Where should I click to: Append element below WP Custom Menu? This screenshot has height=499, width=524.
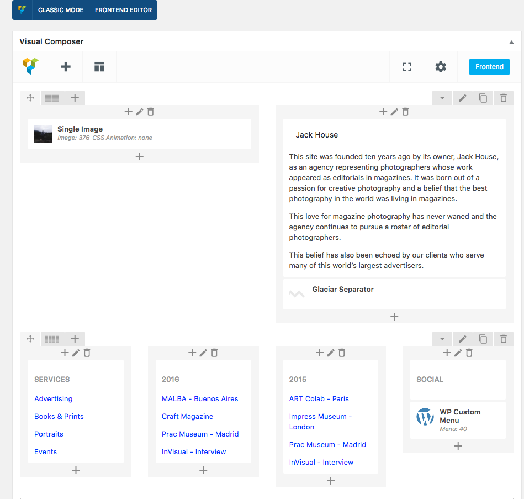[x=458, y=446]
